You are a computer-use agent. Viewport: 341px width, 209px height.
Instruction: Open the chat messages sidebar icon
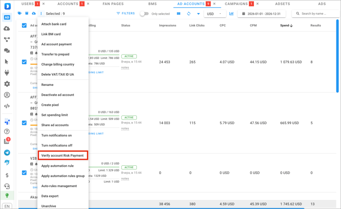click(x=7, y=51)
